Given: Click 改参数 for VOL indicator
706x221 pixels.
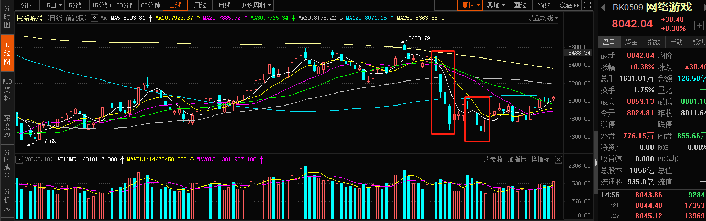Looking at the screenshot, I should click(x=493, y=159).
